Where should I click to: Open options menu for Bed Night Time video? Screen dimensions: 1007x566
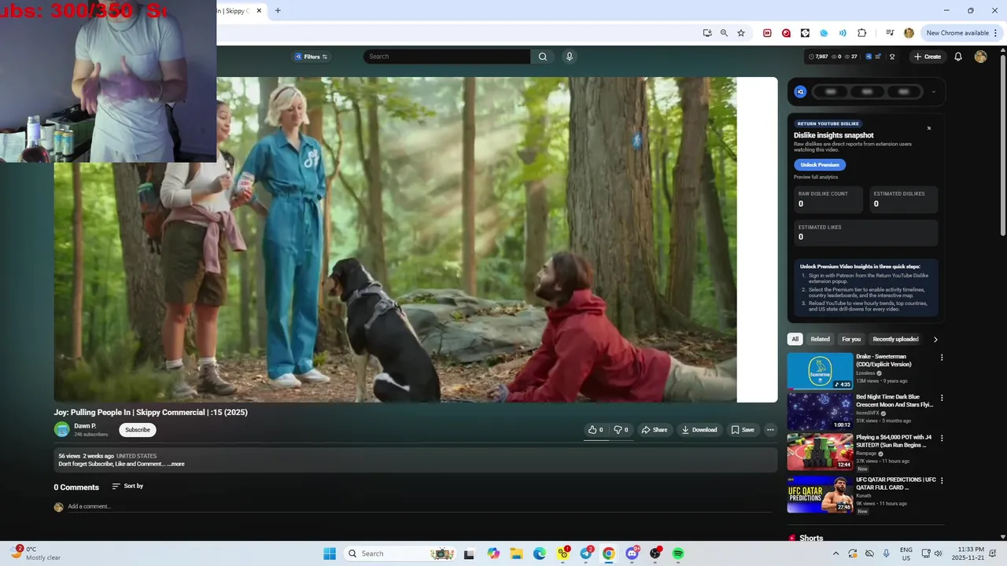coord(942,398)
